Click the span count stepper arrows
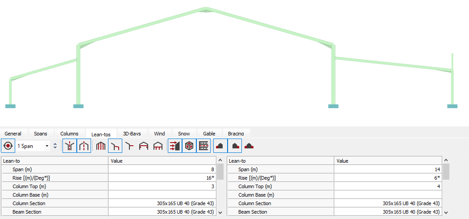Screen dimensions: 469x219 [55, 146]
